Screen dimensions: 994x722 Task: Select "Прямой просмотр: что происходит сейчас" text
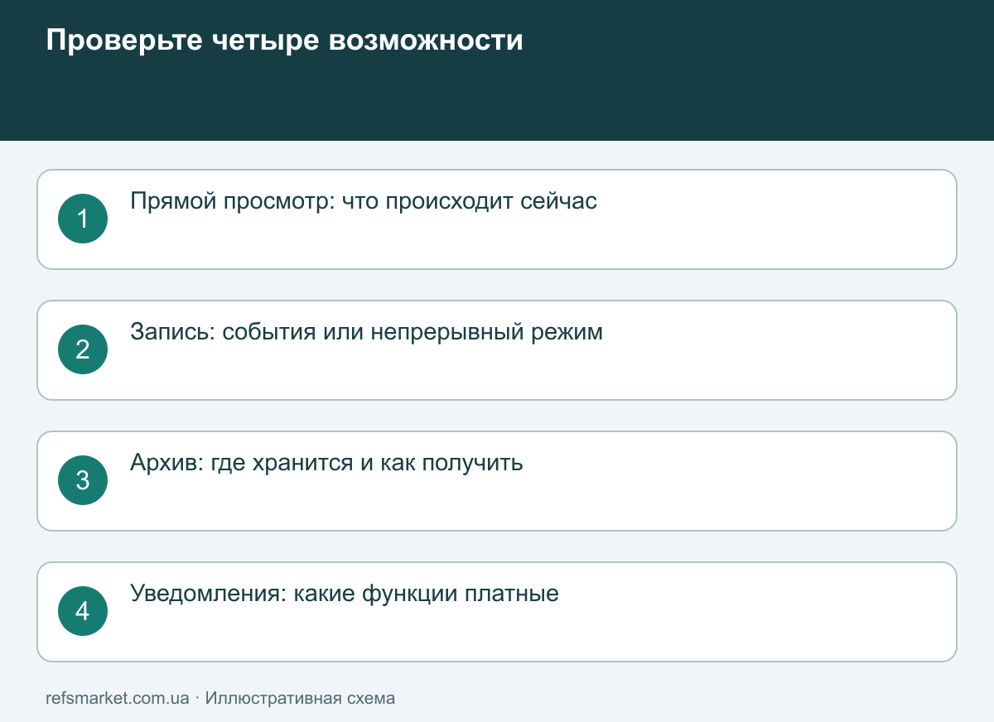tap(364, 201)
